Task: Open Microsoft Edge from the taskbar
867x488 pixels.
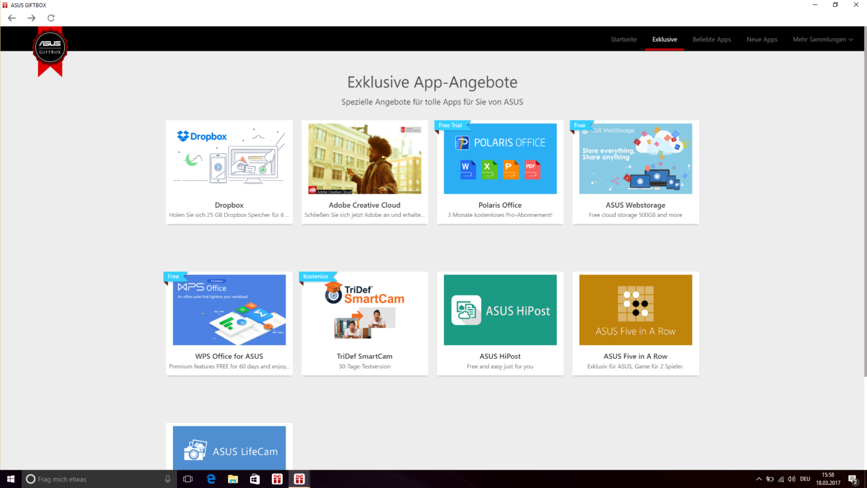Action: [211, 479]
